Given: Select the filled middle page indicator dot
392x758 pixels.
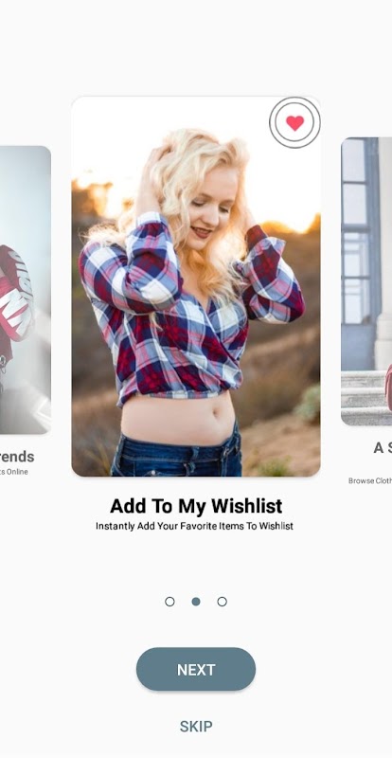Looking at the screenshot, I should tap(196, 602).
